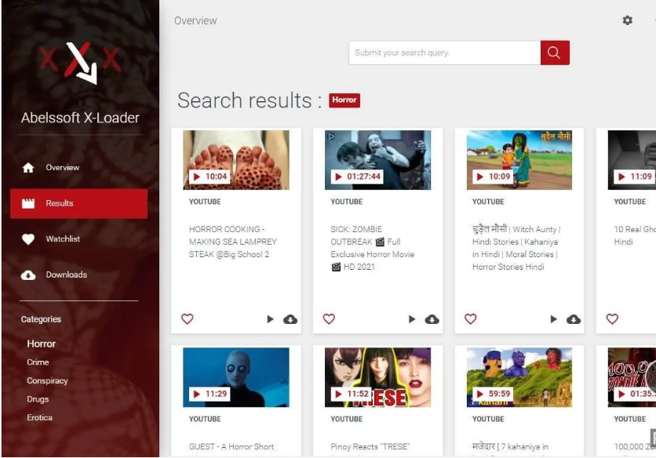656x458 pixels.
Task: Add Horror Cooking video to watchlist heart
Action: coord(187,319)
